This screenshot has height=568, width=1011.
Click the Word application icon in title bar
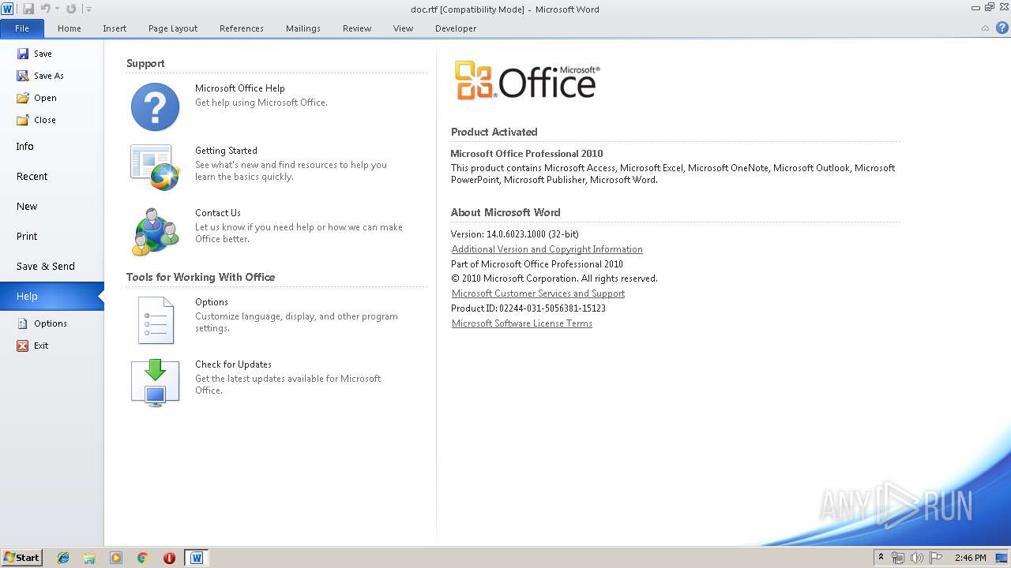coord(7,9)
